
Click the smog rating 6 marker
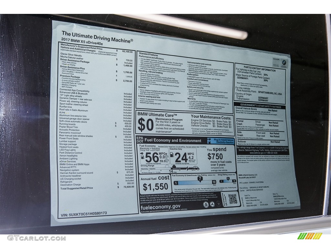(x=228, y=179)
